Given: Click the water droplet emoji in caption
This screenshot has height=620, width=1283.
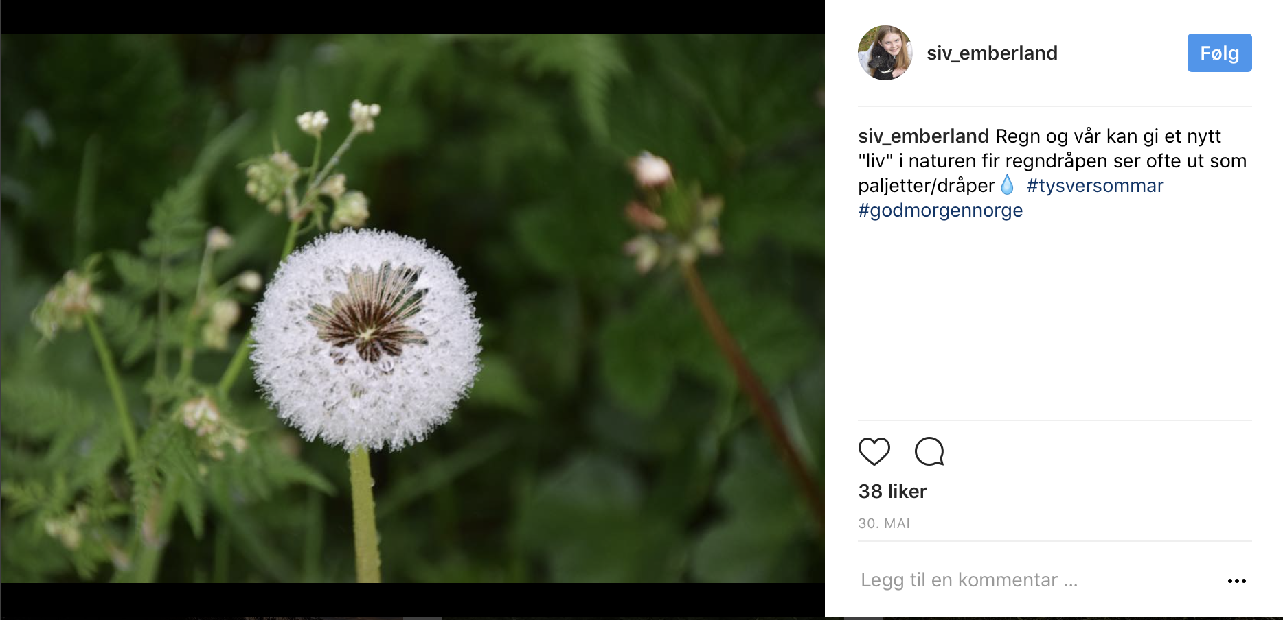Looking at the screenshot, I should pos(1007,185).
